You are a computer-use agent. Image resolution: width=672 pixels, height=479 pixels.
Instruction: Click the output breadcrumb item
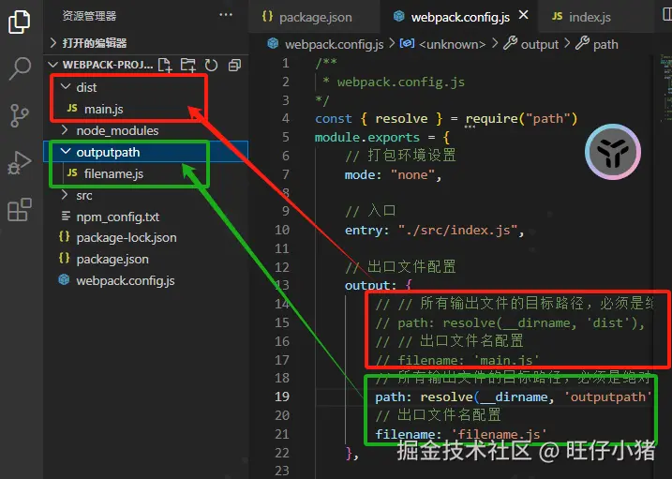(531, 44)
